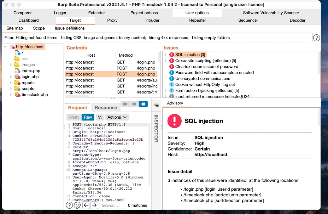Open the Actions dropdown menu
328x214 pixels.
pyautogui.click(x=117, y=117)
